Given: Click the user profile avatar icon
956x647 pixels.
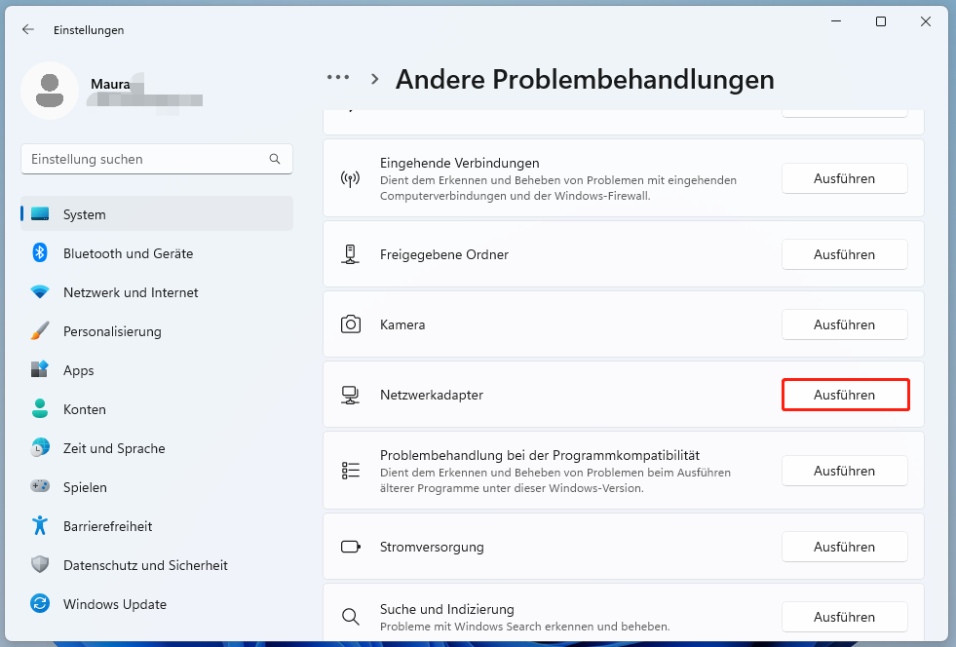Looking at the screenshot, I should [x=50, y=91].
